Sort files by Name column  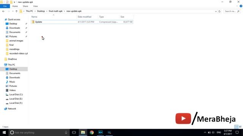tap(35, 17)
